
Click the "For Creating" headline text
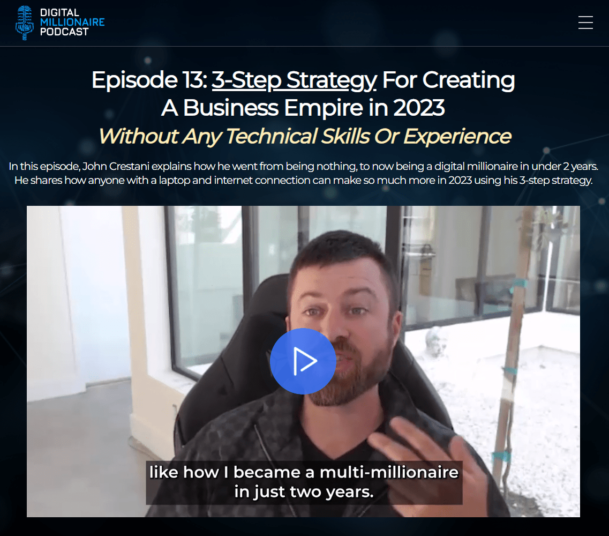click(x=449, y=80)
